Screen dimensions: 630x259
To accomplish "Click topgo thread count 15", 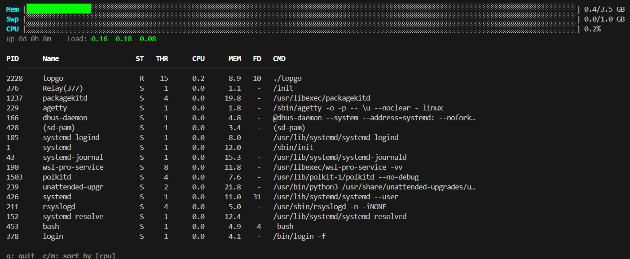I will pyautogui.click(x=164, y=79).
